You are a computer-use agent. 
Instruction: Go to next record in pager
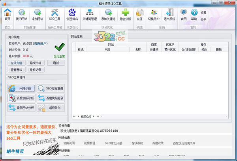pos(94,116)
